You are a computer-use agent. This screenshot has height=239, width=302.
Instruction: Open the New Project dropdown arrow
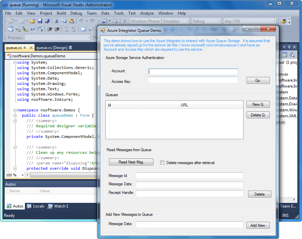click(x=16, y=21)
